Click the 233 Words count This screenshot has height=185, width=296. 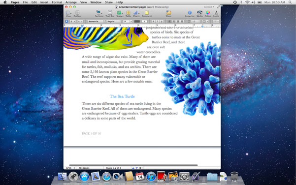pos(84,168)
